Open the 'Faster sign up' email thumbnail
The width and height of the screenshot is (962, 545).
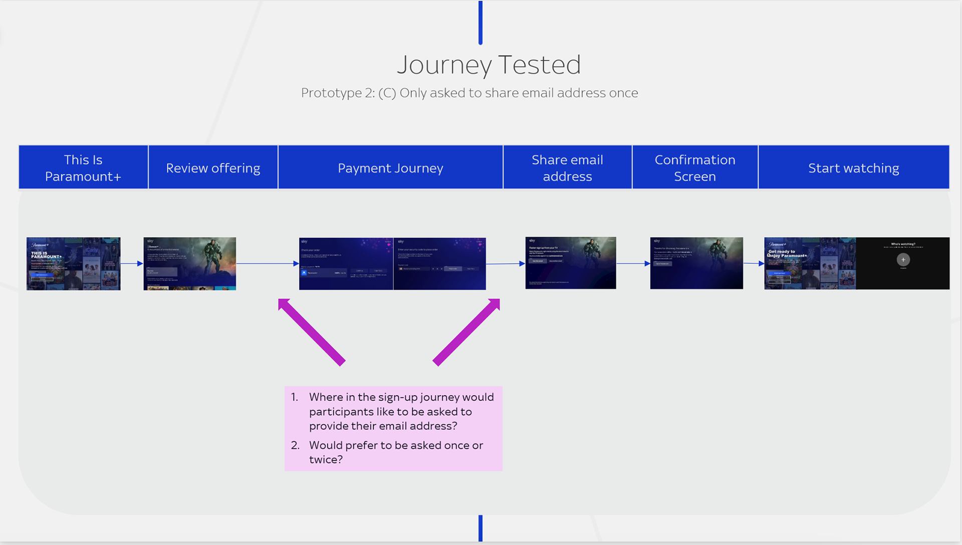(x=571, y=263)
